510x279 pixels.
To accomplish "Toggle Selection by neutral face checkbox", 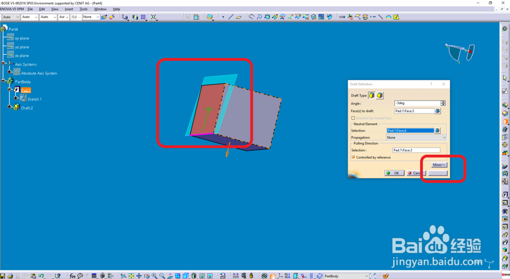I will point(353,118).
